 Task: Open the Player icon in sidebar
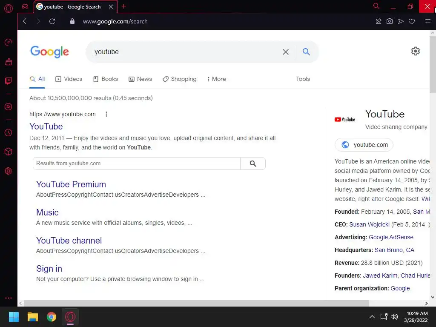[x=9, y=107]
